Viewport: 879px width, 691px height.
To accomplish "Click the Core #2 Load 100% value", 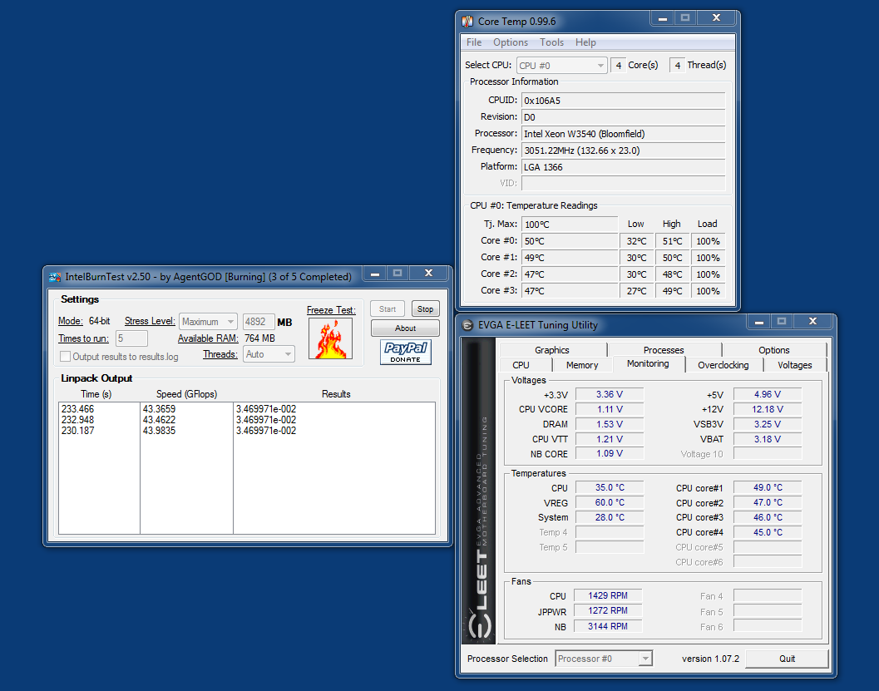I will pos(708,274).
